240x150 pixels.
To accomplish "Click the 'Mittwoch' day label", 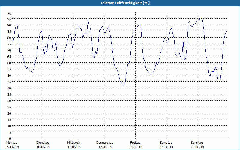I will point(74,142).
